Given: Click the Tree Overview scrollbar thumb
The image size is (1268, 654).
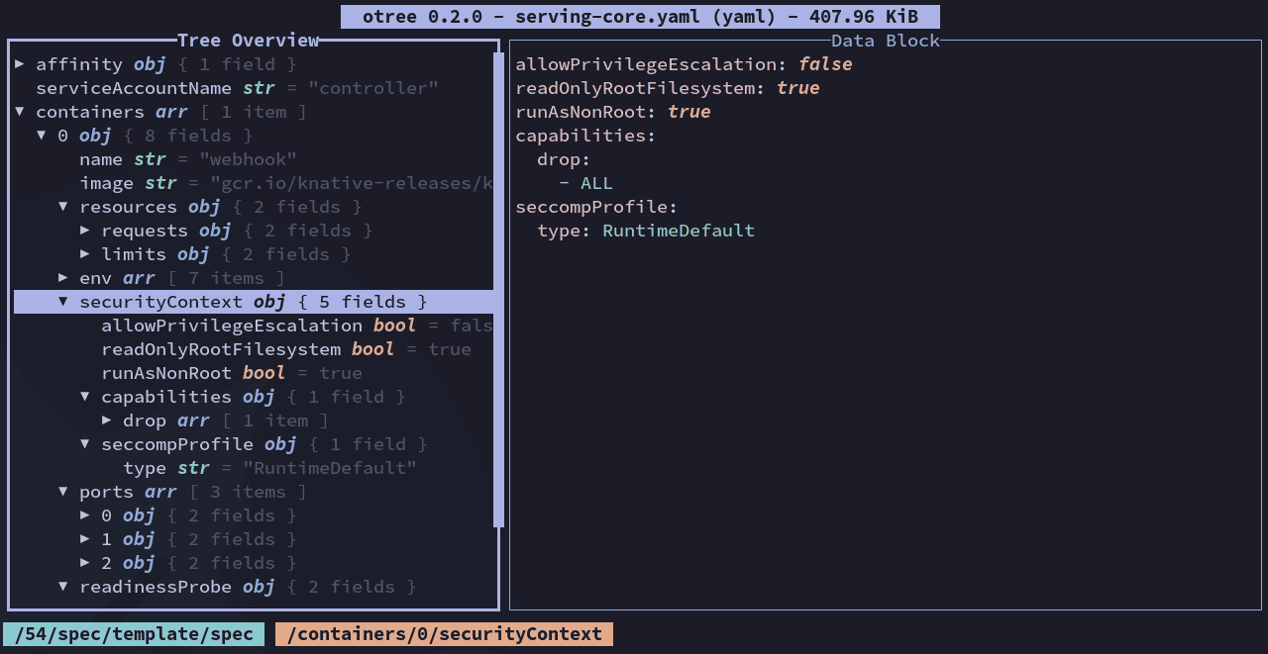Looking at the screenshot, I should click(x=498, y=289).
